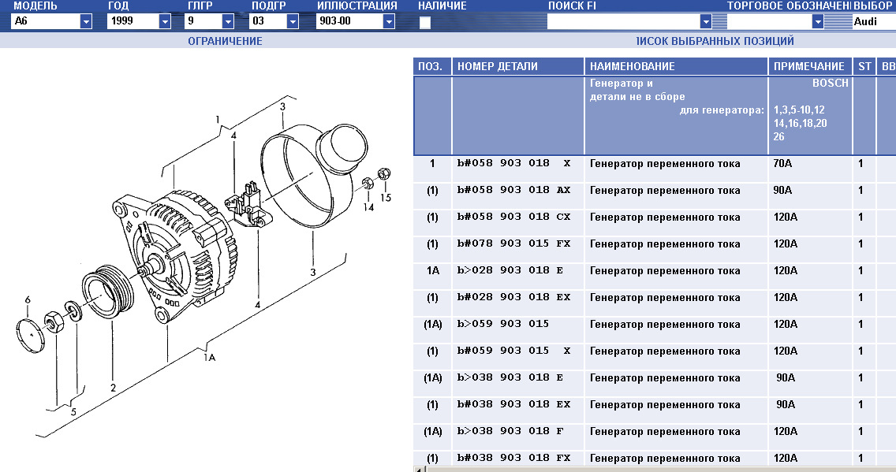Switch to the ОГРАНИЧЕНИЕ section
This screenshot has width=896, height=472.
point(225,41)
